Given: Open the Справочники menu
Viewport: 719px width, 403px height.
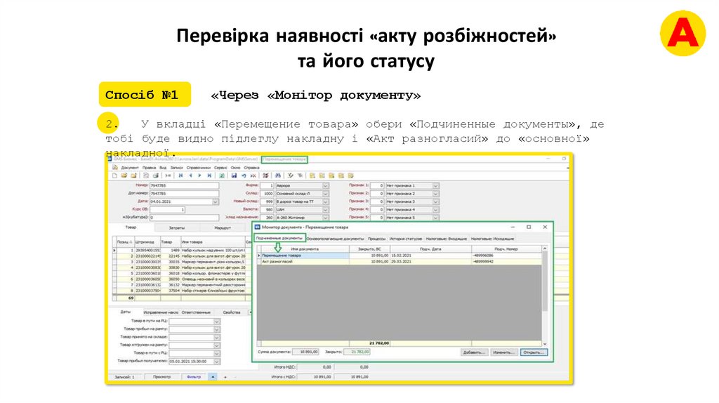Looking at the screenshot, I should pyautogui.click(x=199, y=168).
